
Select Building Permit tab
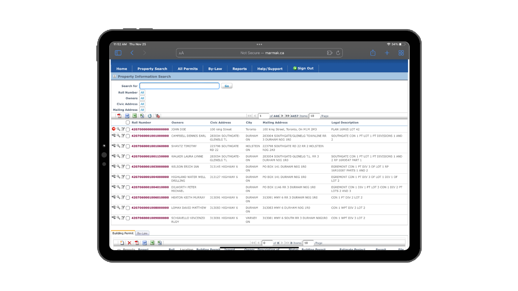123,233
